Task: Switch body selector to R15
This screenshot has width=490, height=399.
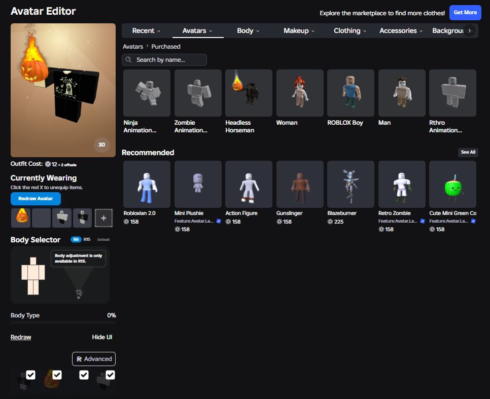Action: point(87,239)
